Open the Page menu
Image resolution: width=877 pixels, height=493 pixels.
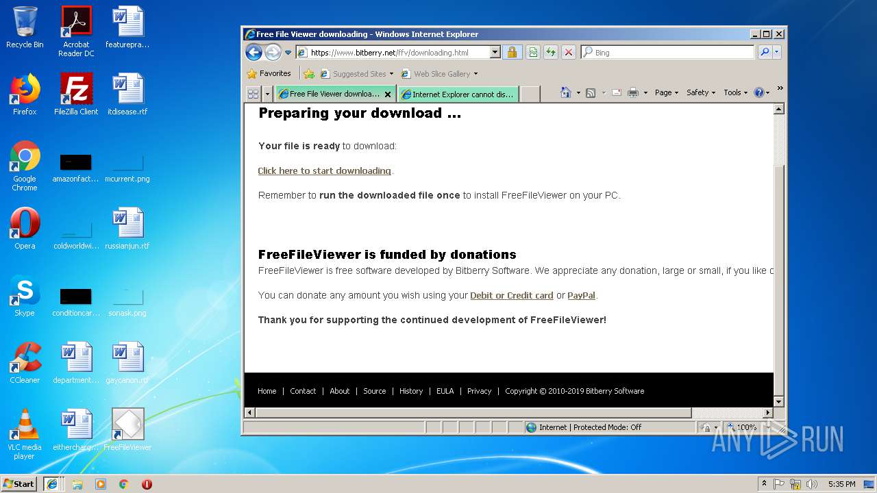click(x=666, y=92)
